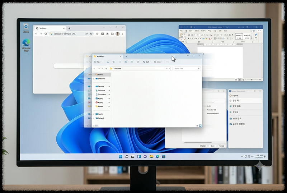Open the address bar history dropdown chevron
This screenshot has width=287, height=193.
(167, 69)
